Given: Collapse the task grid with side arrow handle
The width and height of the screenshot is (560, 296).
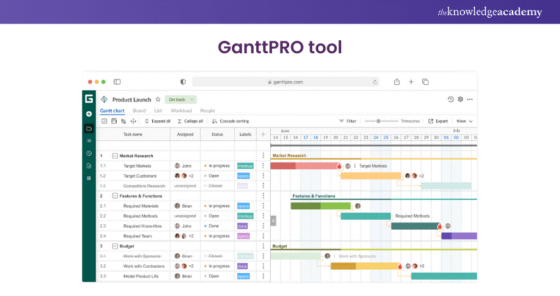Looking at the screenshot, I should tap(273, 221).
